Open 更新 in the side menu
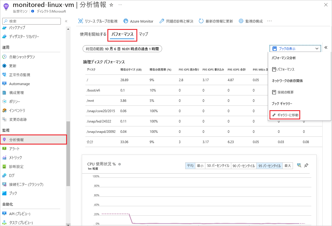332x226 pixels. tap(9, 66)
